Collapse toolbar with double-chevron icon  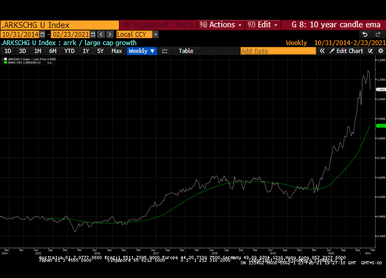click(322, 51)
